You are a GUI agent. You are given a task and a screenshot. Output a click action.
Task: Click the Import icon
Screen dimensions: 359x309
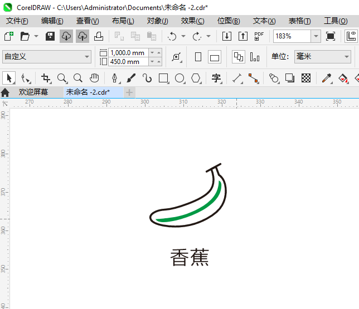[227, 36]
